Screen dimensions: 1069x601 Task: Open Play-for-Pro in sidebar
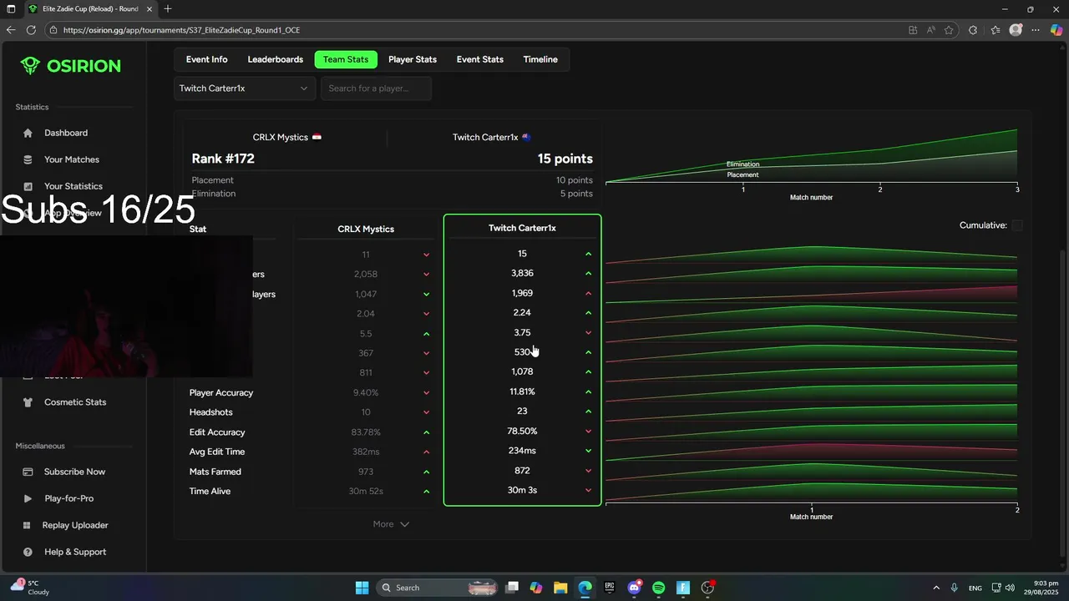[x=68, y=498]
